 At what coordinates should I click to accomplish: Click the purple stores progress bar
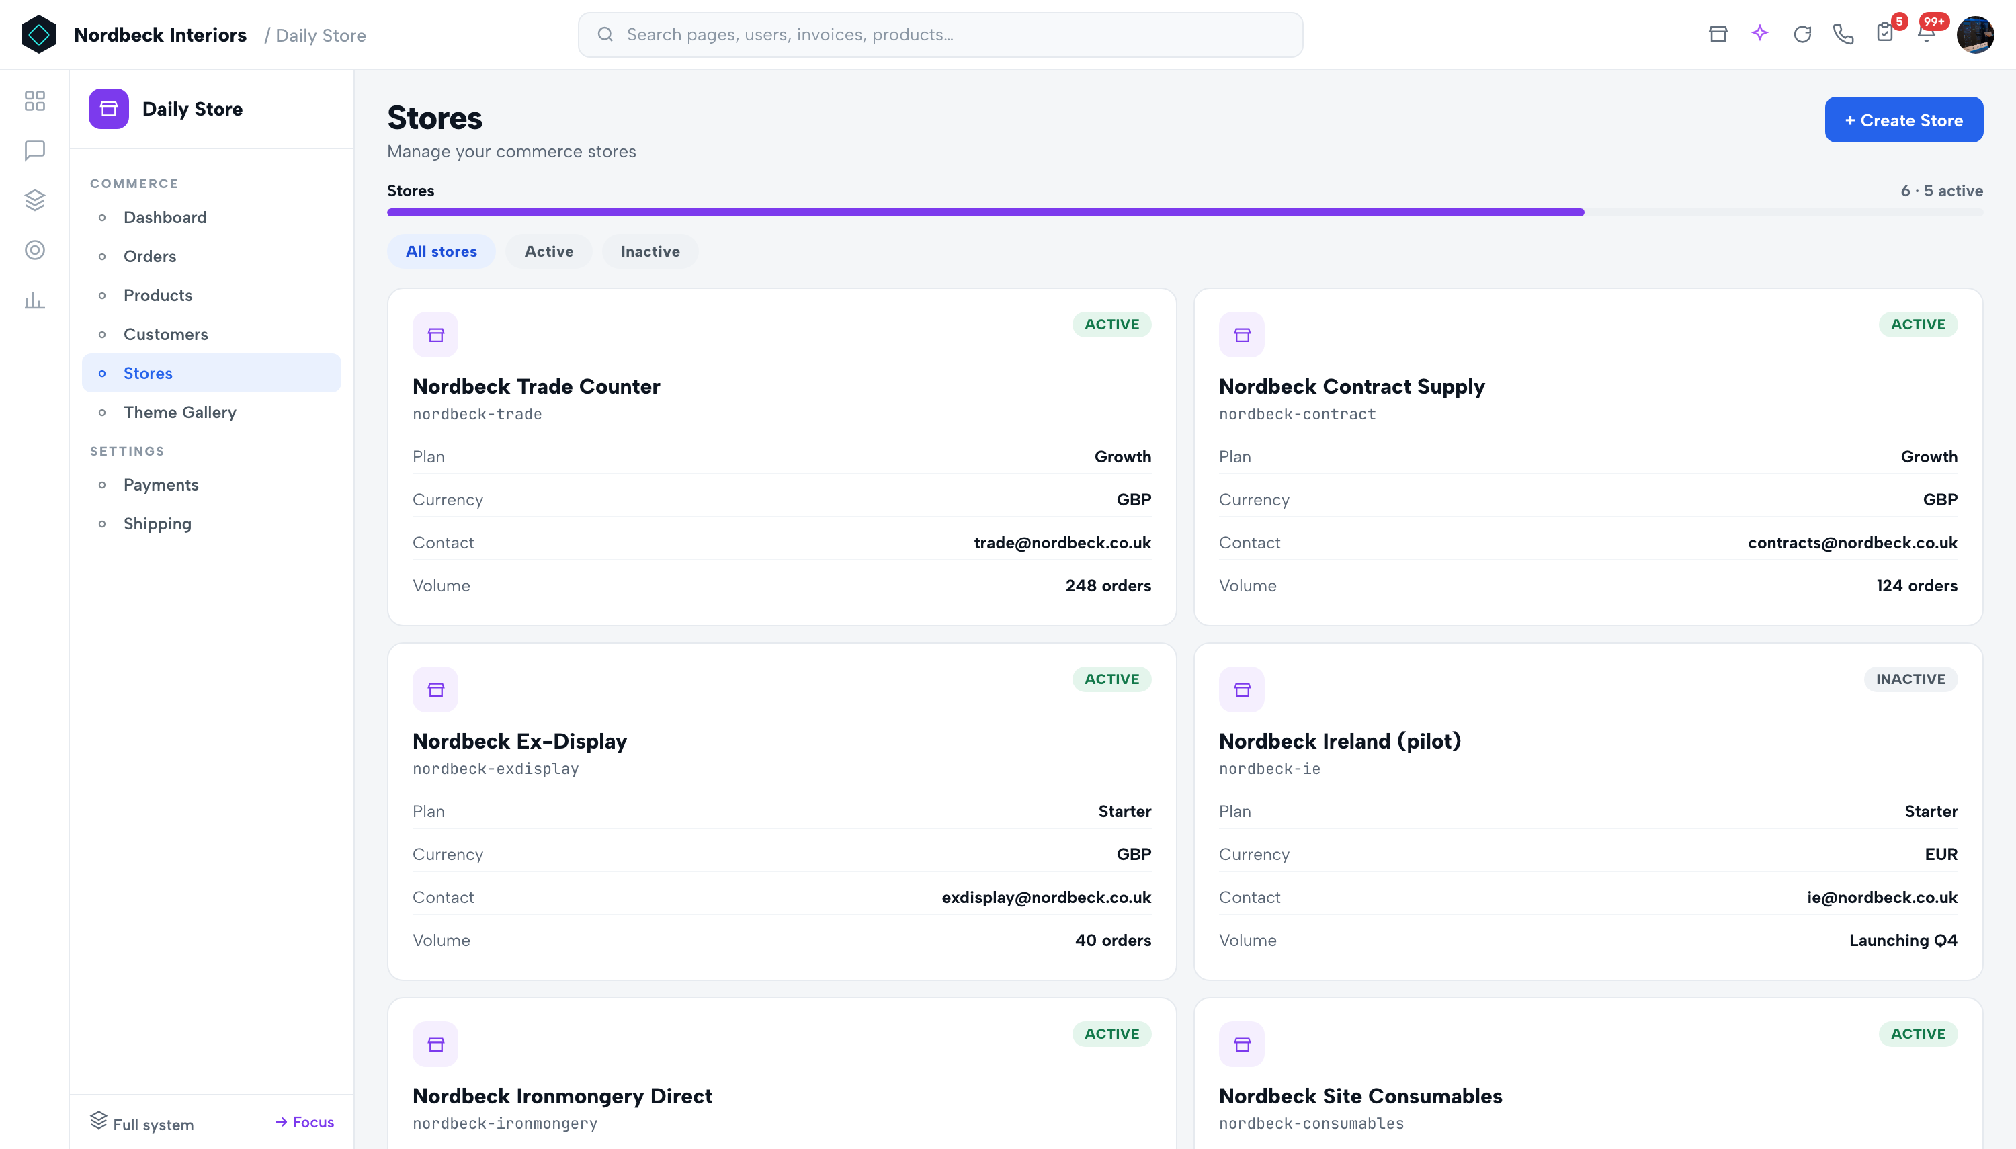coord(984,212)
